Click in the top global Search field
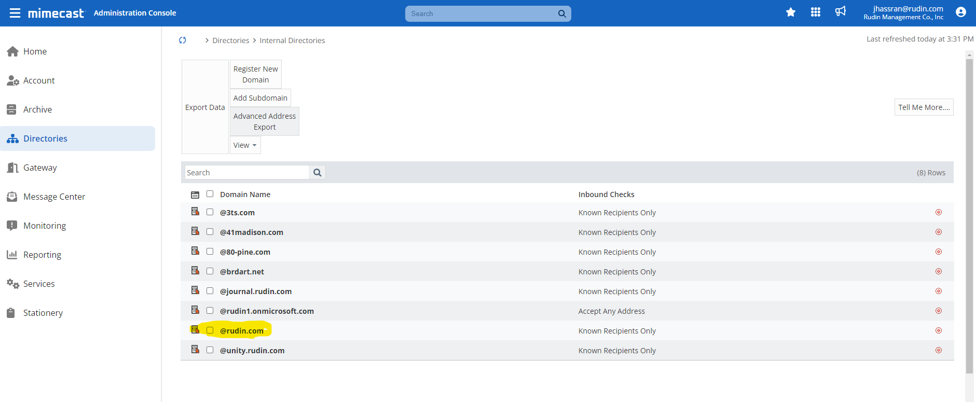The width and height of the screenshot is (976, 402). pyautogui.click(x=482, y=13)
